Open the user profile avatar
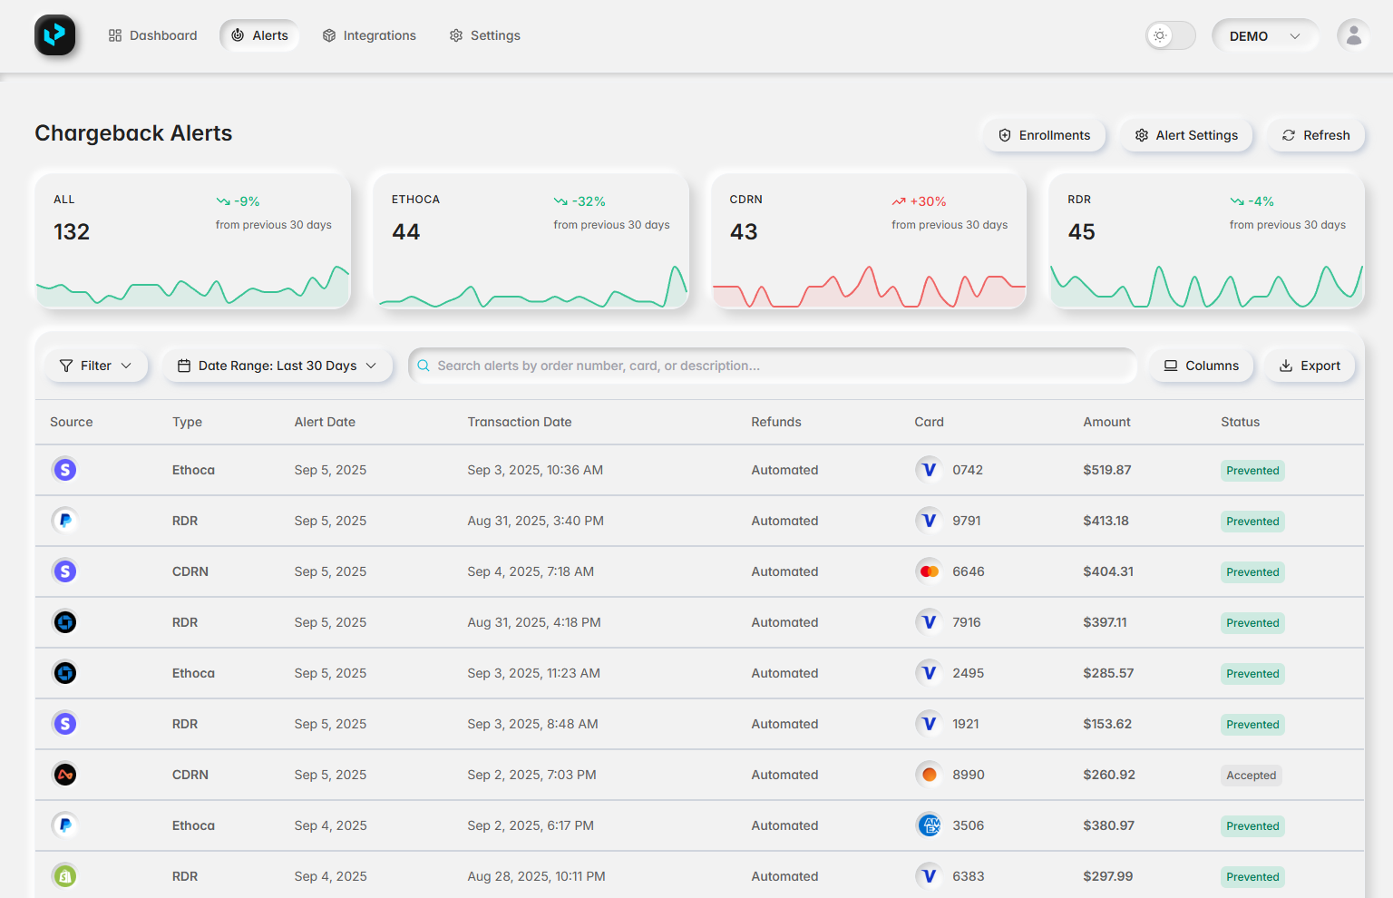Image resolution: width=1393 pixels, height=898 pixels. 1353,35
